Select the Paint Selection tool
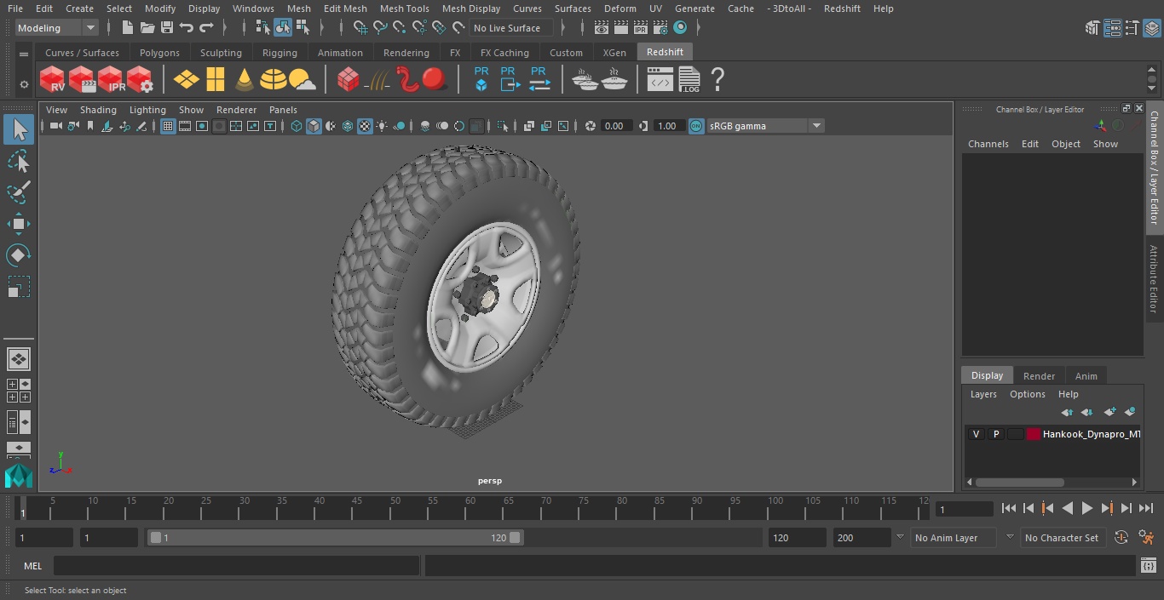The image size is (1164, 600). 18,192
